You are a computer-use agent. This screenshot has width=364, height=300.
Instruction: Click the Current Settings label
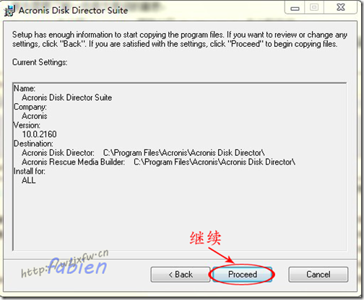click(40, 62)
